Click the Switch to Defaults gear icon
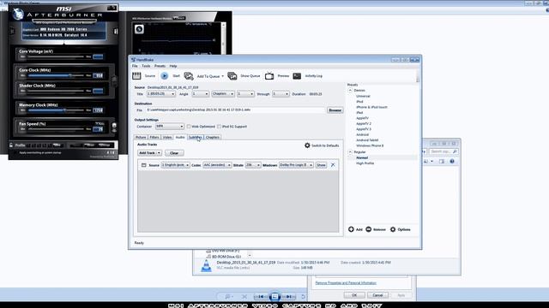This screenshot has height=308, width=549. click(307, 145)
